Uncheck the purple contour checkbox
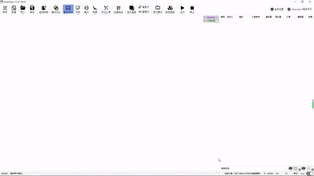314x176 pixels. click(x=216, y=18)
